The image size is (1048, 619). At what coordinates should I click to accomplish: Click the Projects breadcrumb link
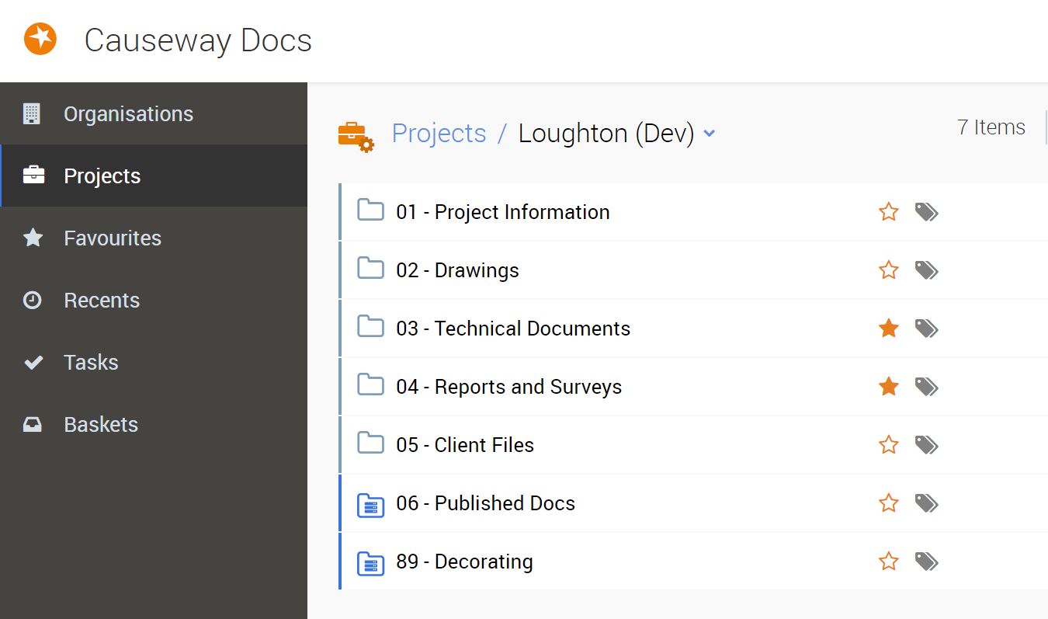439,134
